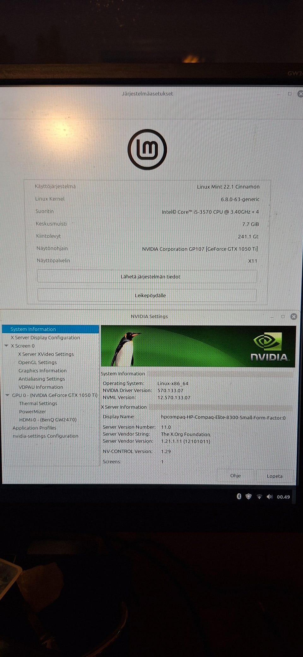Click the X11 display server value
Image resolution: width=303 pixels, height=657 pixels.
click(252, 261)
